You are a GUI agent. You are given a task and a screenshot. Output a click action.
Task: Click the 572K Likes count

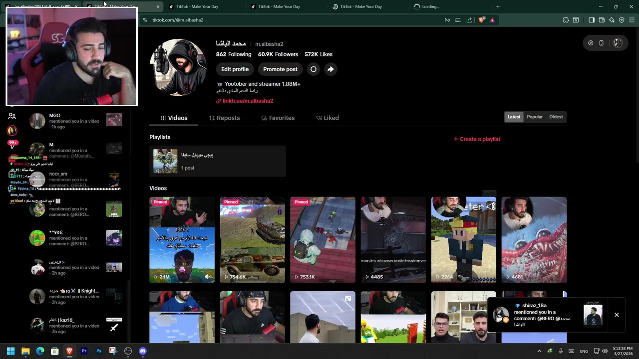[x=319, y=54]
